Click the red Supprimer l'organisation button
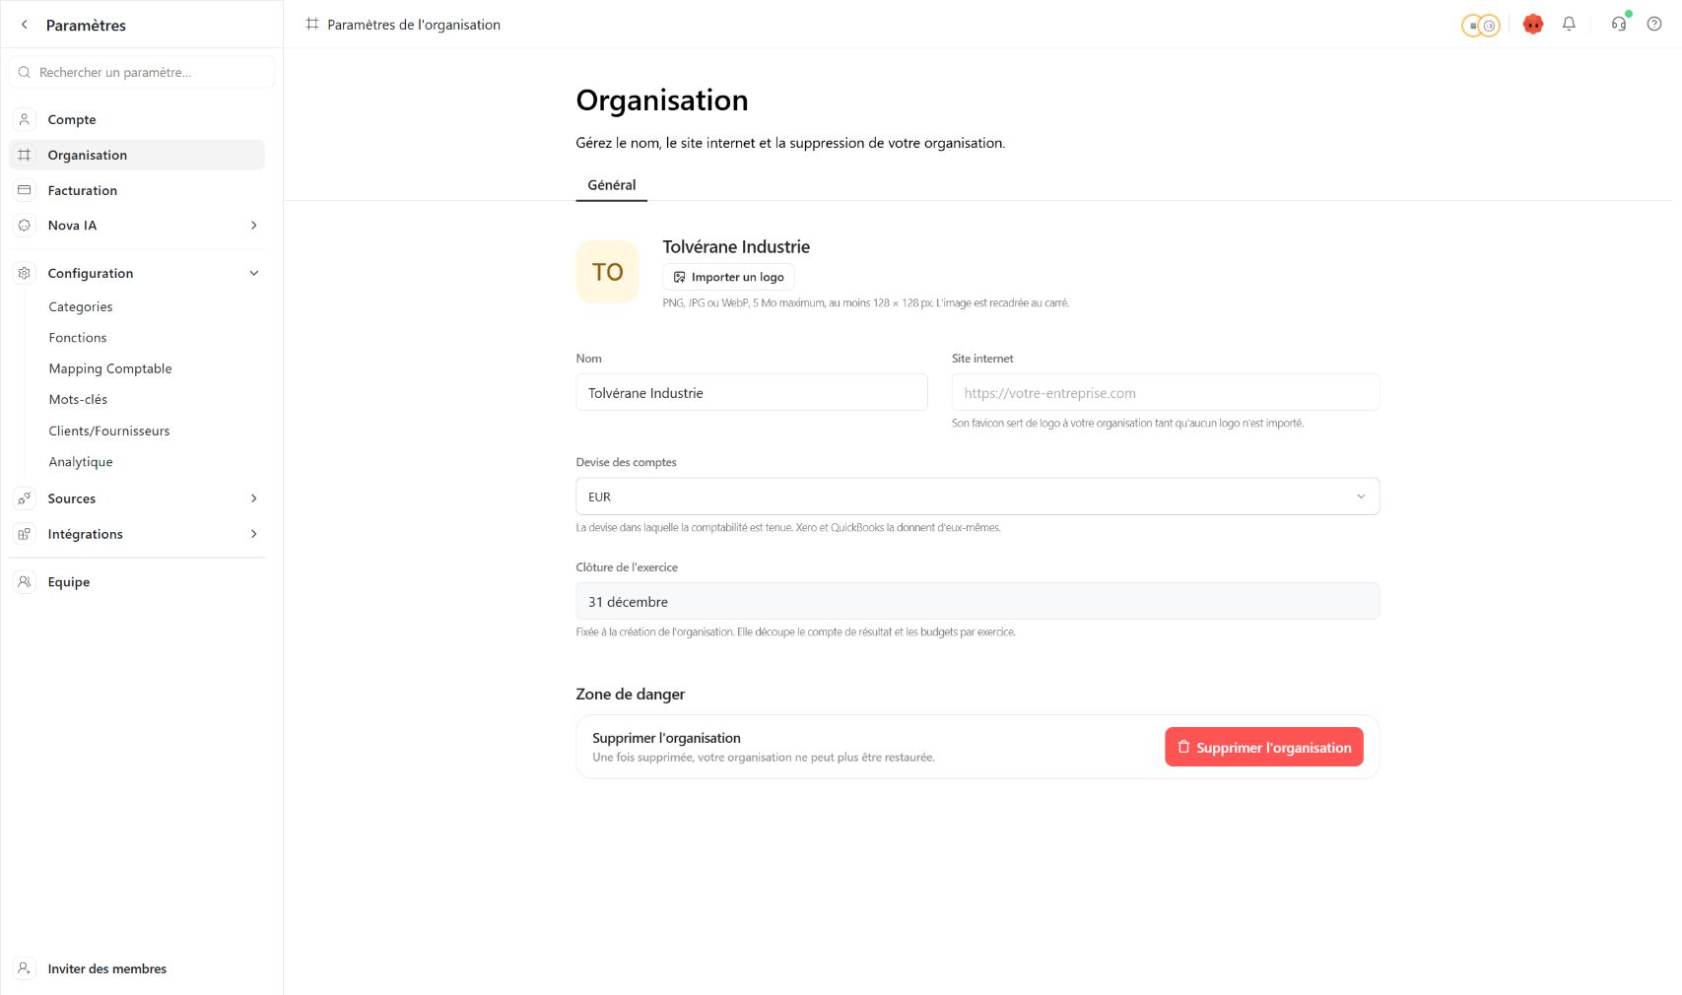This screenshot has width=1682, height=995. [1264, 747]
